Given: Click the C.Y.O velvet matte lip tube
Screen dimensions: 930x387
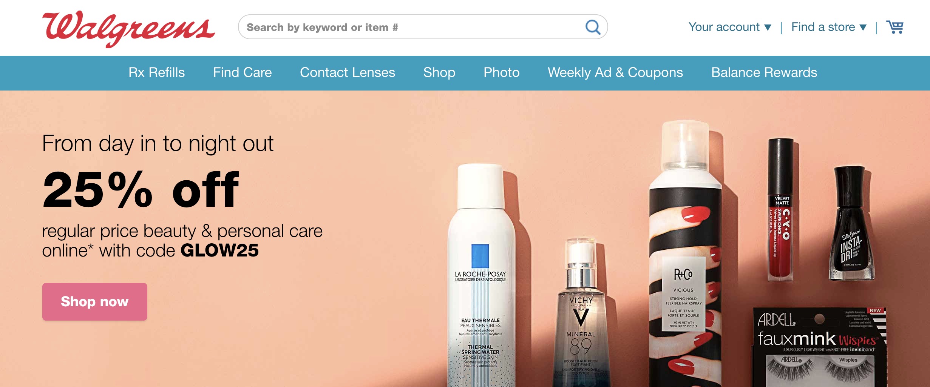Looking at the screenshot, I should 781,209.
